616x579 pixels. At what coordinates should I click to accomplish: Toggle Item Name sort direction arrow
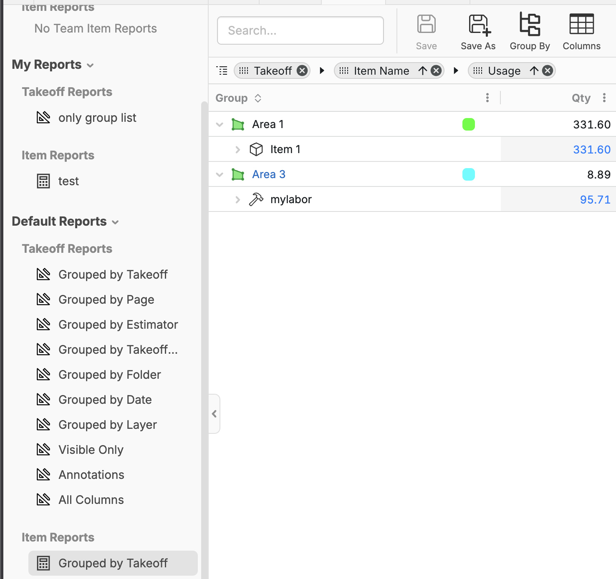tap(423, 71)
